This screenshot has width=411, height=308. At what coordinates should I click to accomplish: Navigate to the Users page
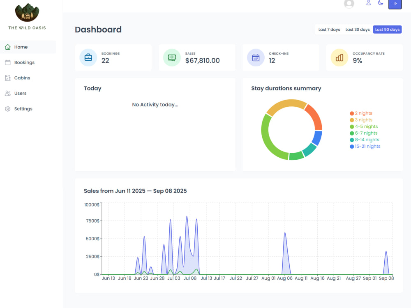point(28,93)
